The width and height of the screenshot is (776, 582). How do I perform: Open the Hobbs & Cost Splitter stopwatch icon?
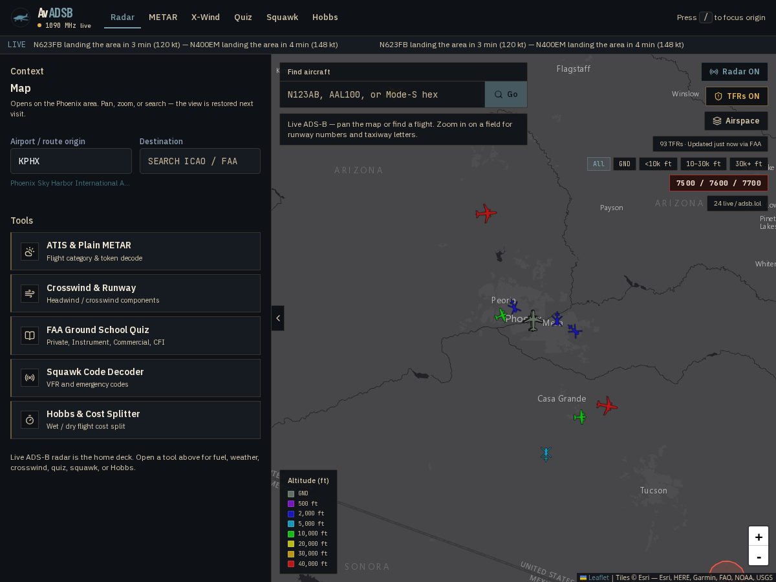[30, 420]
